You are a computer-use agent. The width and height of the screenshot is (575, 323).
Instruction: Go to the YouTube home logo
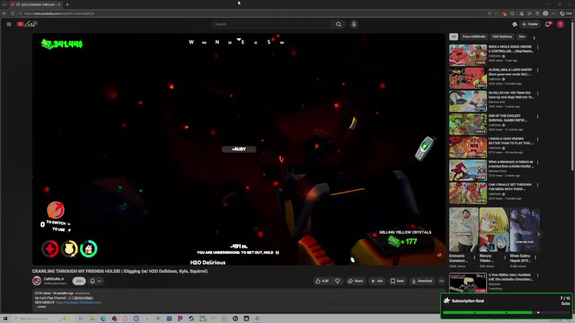pyautogui.click(x=27, y=24)
